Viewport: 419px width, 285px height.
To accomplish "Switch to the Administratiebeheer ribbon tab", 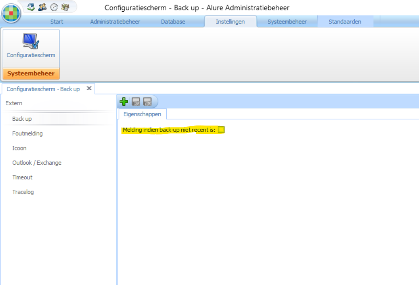I will 115,22.
